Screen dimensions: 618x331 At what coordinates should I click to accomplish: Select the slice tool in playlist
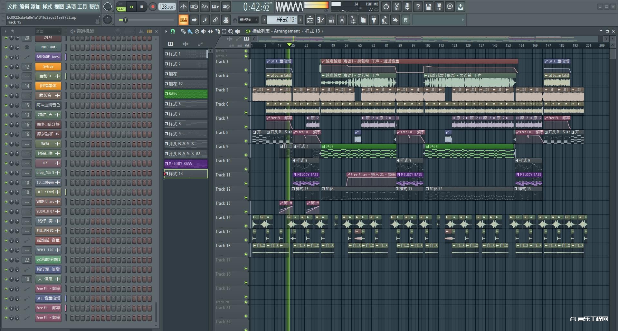point(217,31)
